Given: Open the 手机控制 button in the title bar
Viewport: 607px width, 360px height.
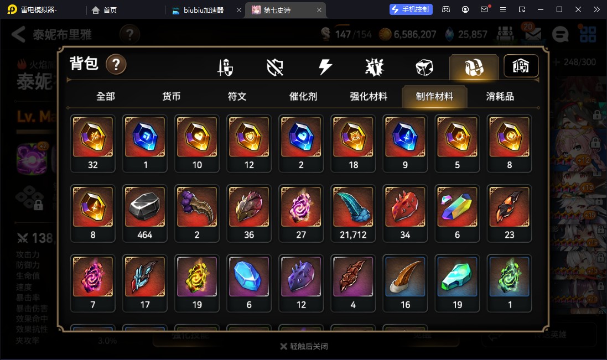Looking at the screenshot, I should pyautogui.click(x=411, y=9).
